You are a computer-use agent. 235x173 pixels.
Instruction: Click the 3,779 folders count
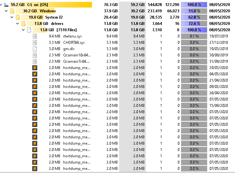[174, 17]
